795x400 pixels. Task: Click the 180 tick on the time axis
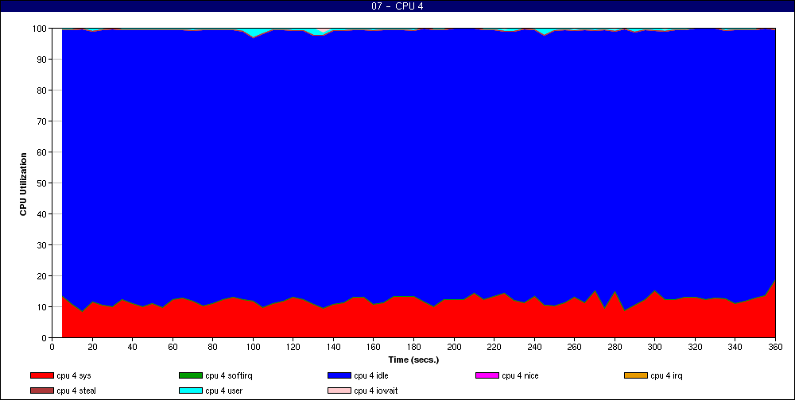[413, 347]
